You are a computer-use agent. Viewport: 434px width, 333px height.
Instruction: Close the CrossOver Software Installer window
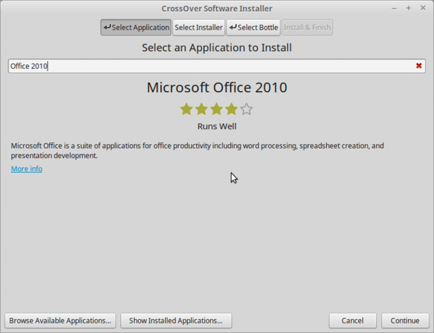[x=423, y=8]
